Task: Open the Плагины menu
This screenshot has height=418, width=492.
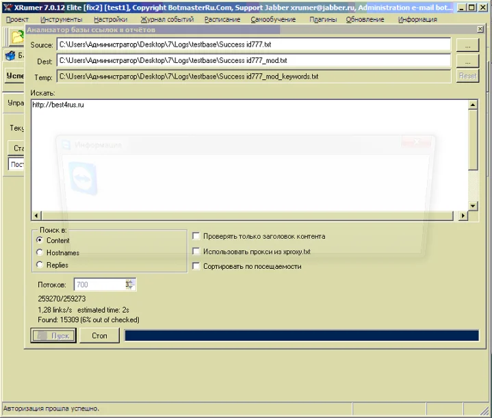Action: (323, 19)
